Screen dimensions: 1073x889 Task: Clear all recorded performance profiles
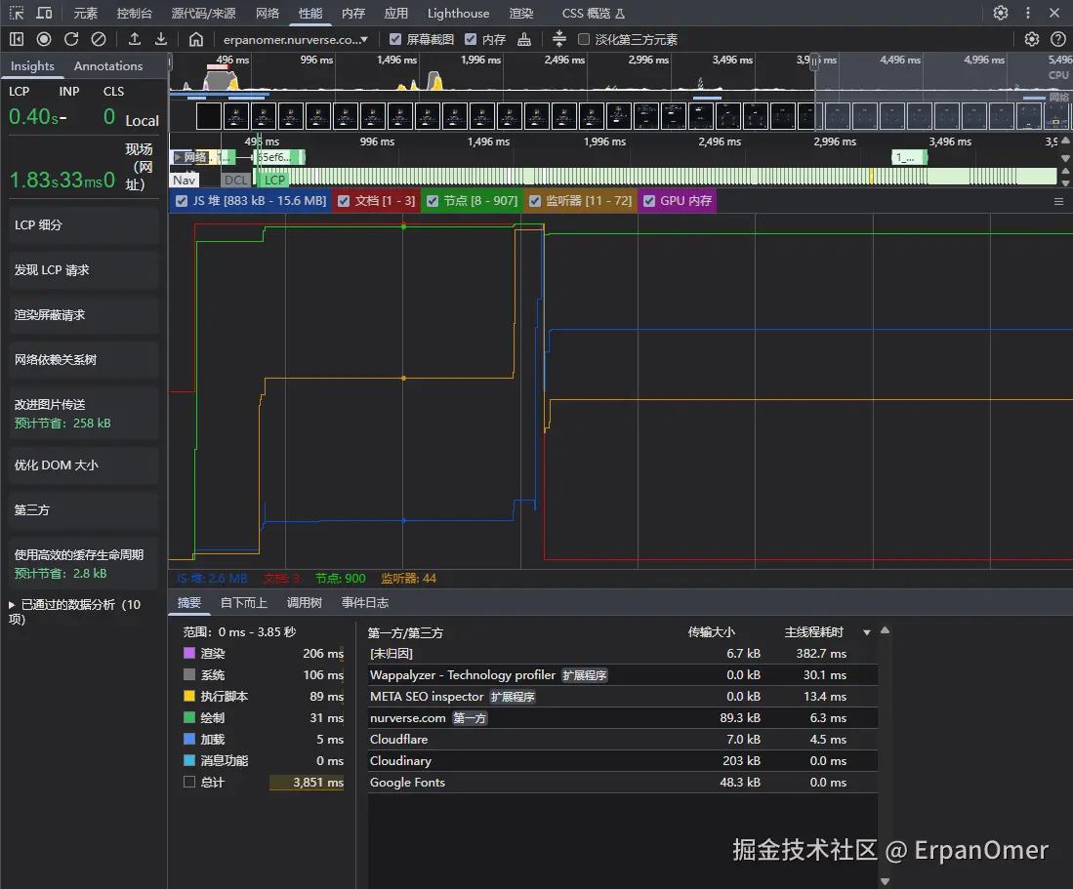click(97, 39)
